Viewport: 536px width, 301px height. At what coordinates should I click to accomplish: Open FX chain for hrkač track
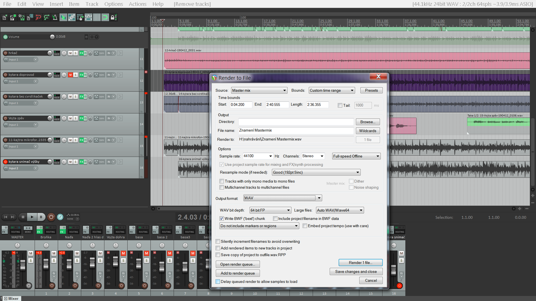[82, 53]
